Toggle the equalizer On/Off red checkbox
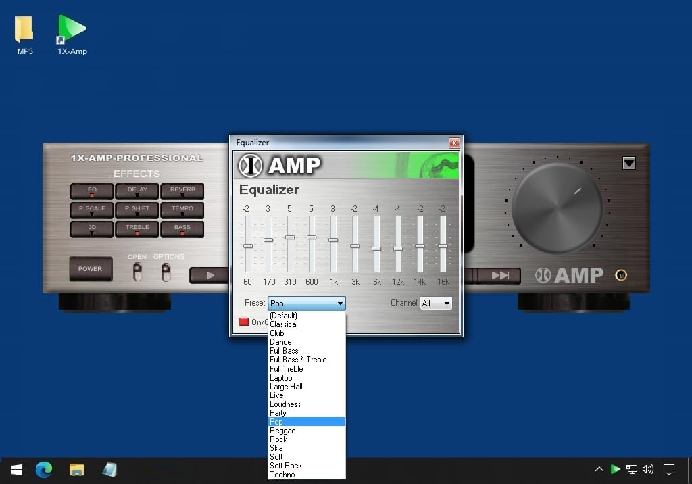 [244, 322]
